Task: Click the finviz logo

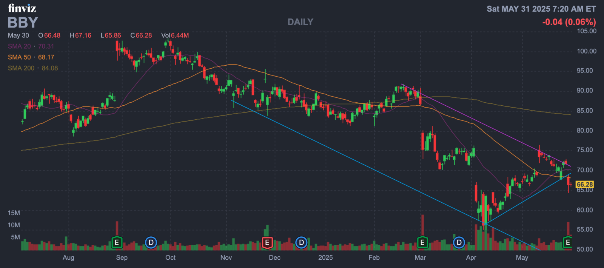Action: click(x=22, y=8)
